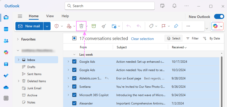Click the Clear selection link

pyautogui.click(x=142, y=39)
